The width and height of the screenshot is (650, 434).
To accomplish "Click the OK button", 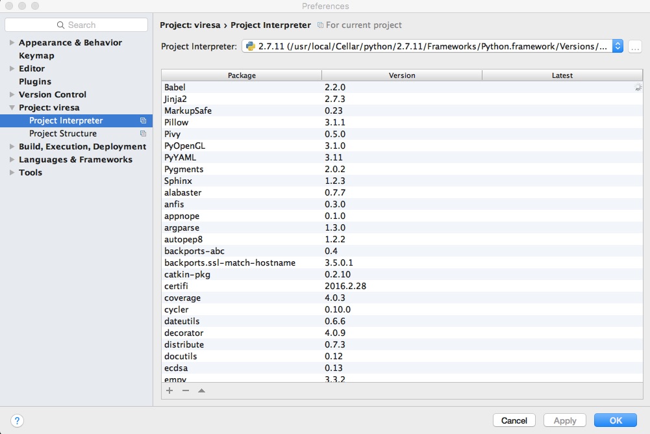I will click(x=616, y=420).
